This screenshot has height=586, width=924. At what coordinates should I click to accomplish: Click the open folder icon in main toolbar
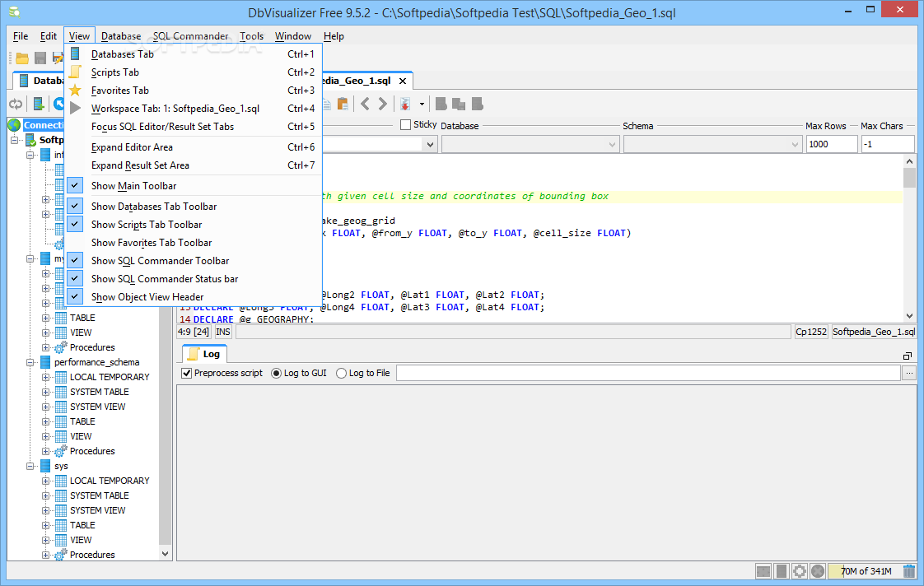(x=21, y=58)
